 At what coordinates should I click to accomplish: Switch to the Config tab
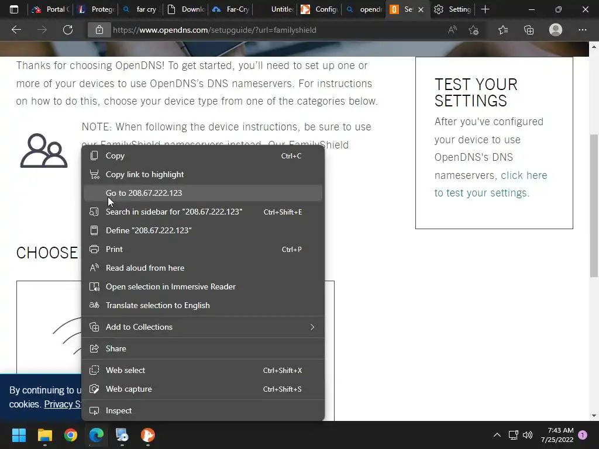320,9
